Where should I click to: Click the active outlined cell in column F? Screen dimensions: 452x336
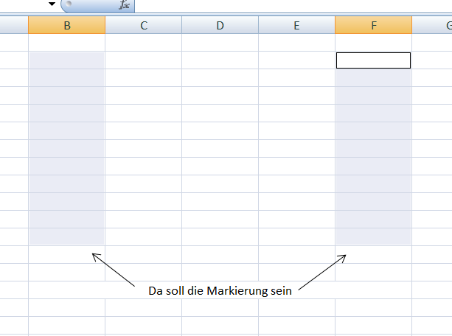[373, 60]
